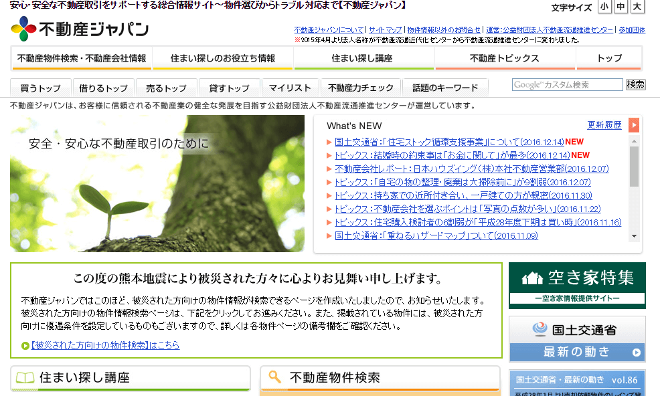Open 借りるトップ sub tab
The height and width of the screenshot is (396, 660).
click(104, 88)
